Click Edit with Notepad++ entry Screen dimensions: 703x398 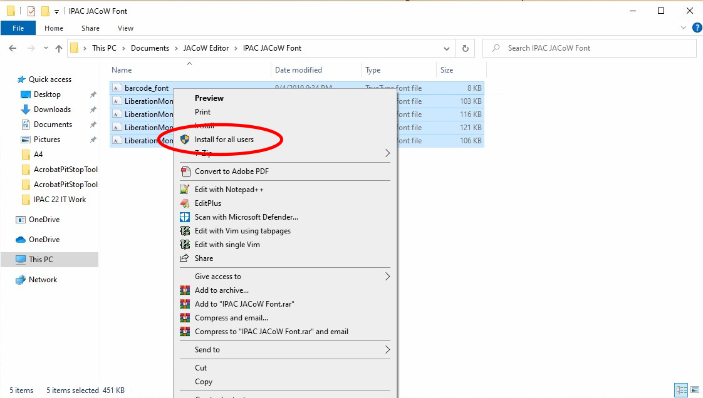point(230,190)
